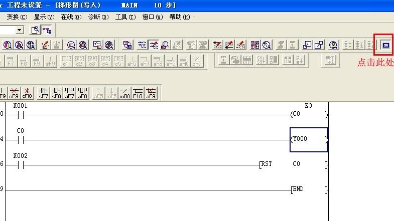Click the aF9 delete line icon
394x221 pixels.
(151, 93)
